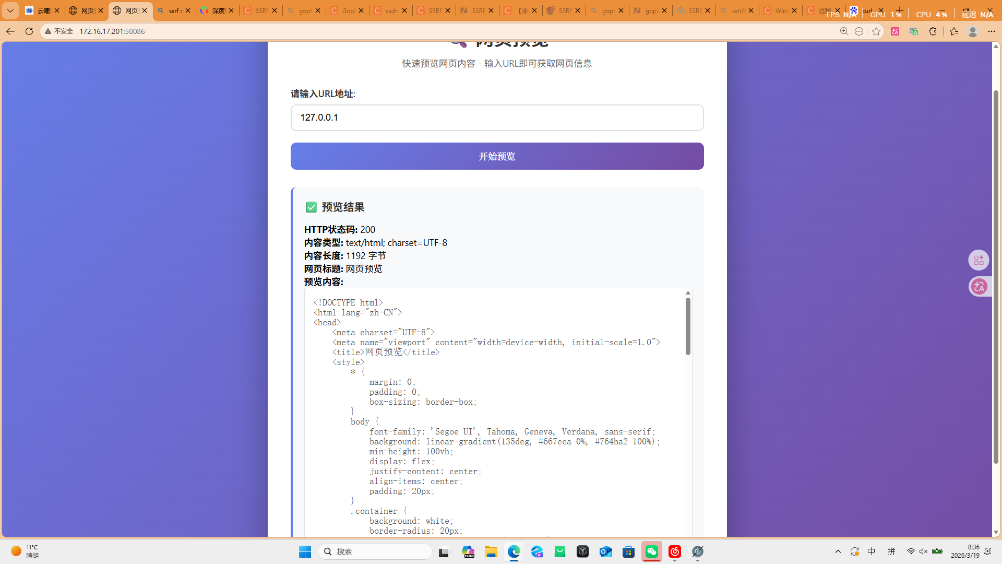Add page to favorites star

click(876, 31)
